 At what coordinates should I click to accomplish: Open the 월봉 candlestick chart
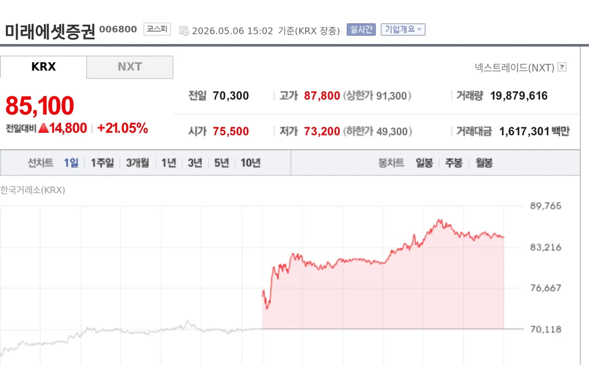(x=484, y=163)
